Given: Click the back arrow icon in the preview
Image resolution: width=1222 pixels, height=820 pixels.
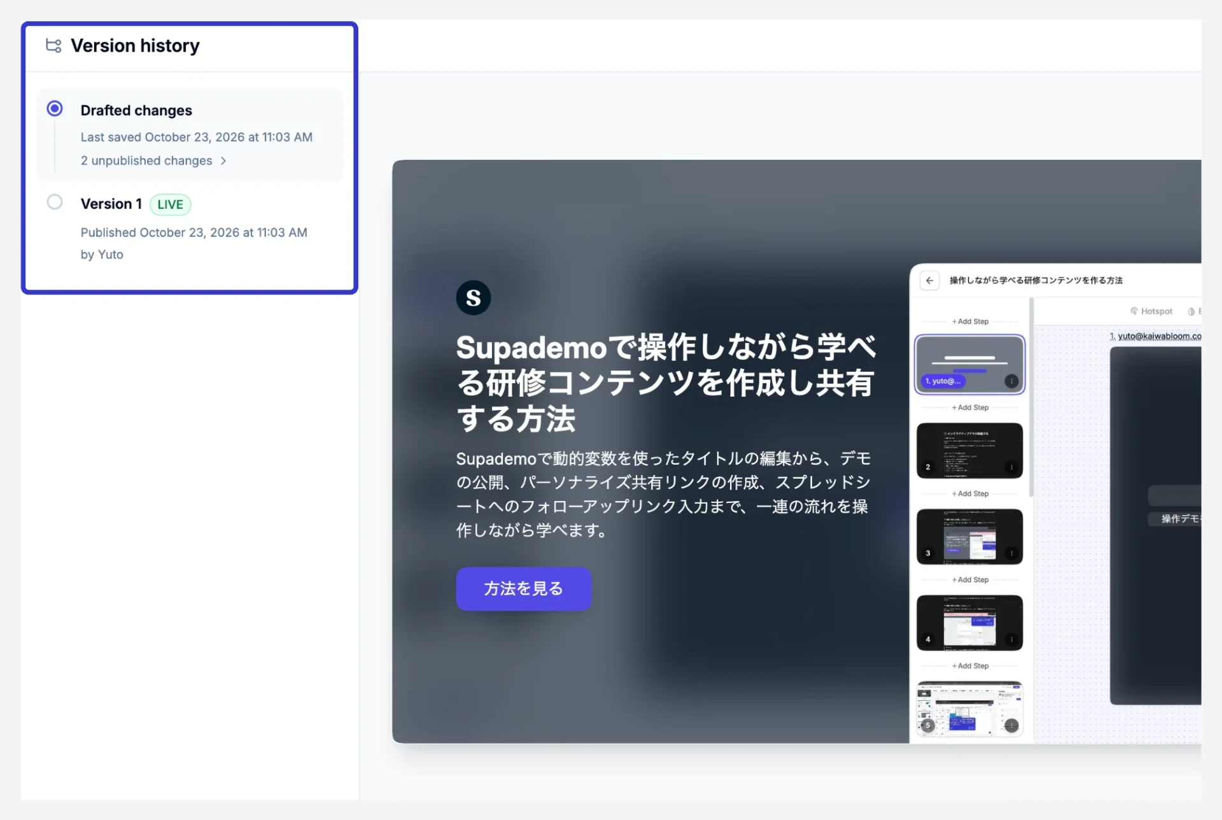Looking at the screenshot, I should [930, 281].
